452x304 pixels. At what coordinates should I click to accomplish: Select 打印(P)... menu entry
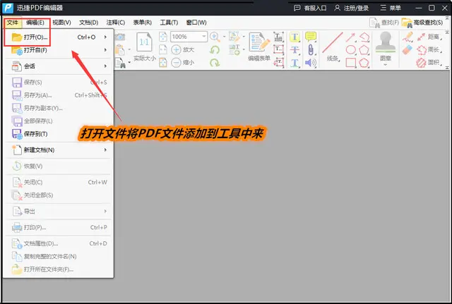point(58,227)
